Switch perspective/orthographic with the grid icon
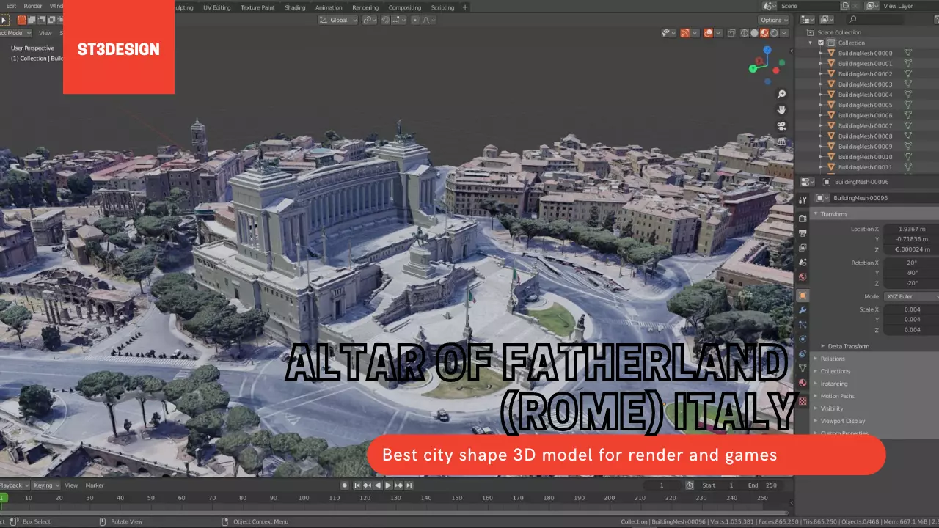The width and height of the screenshot is (939, 528). pos(782,141)
